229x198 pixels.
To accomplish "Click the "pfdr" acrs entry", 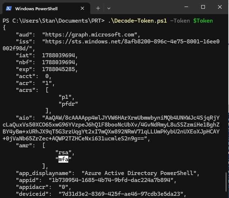I will 68,104.
